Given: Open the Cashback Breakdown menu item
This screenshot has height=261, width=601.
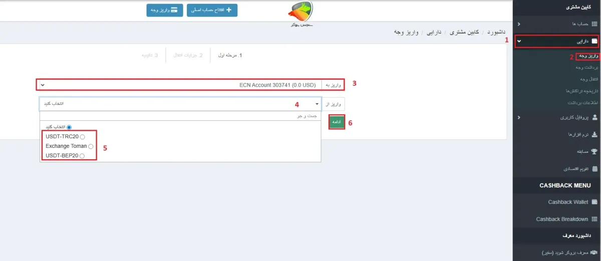Looking at the screenshot, I should point(557,219).
